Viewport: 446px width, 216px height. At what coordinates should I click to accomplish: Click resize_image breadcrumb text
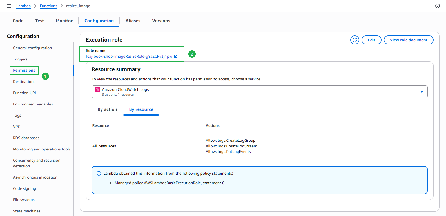pos(78,6)
